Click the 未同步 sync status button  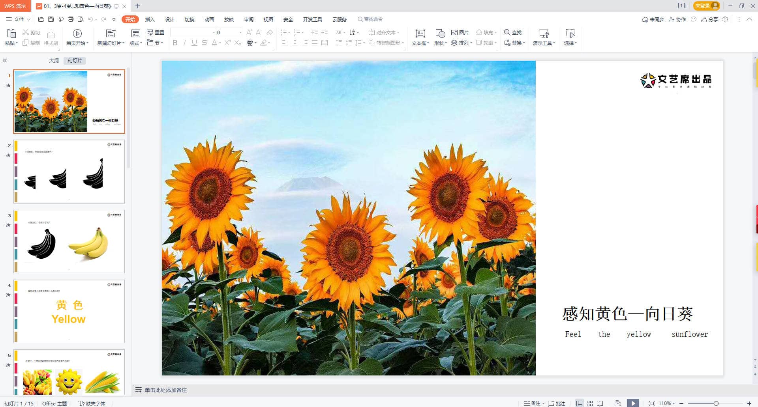pyautogui.click(x=653, y=19)
